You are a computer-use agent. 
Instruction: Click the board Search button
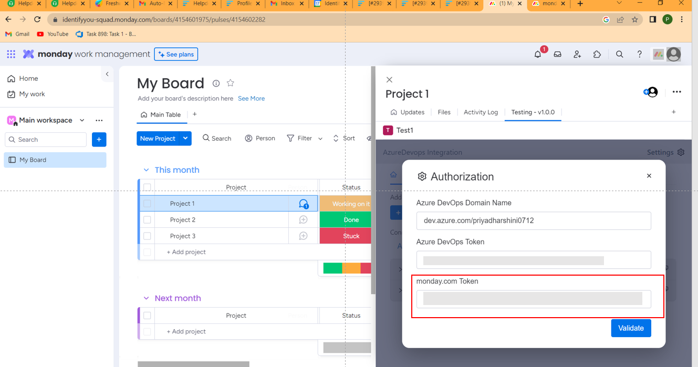(x=217, y=139)
